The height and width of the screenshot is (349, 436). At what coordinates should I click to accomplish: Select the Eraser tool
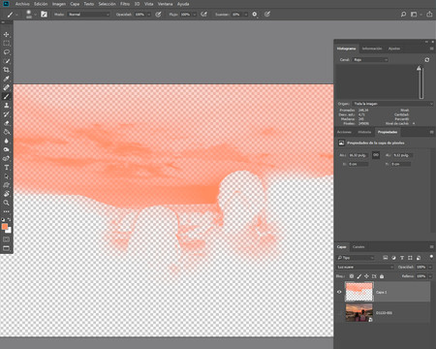(6, 123)
